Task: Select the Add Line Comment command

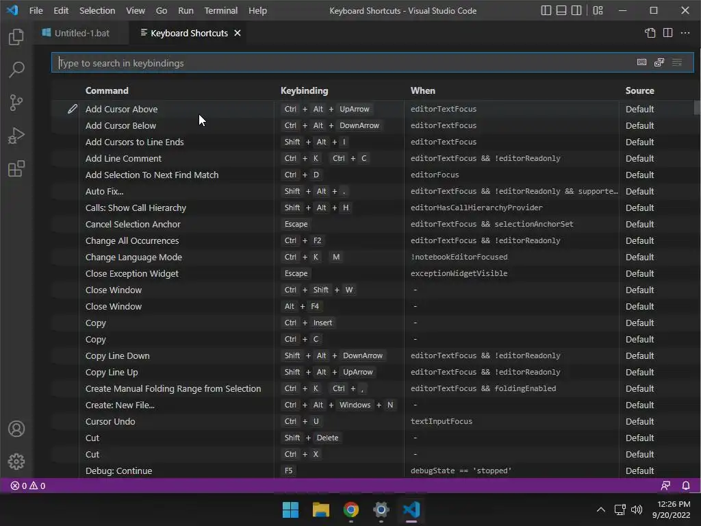Action: coord(372,158)
